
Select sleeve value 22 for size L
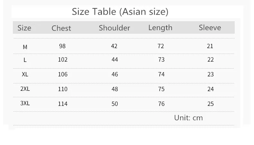point(211,60)
